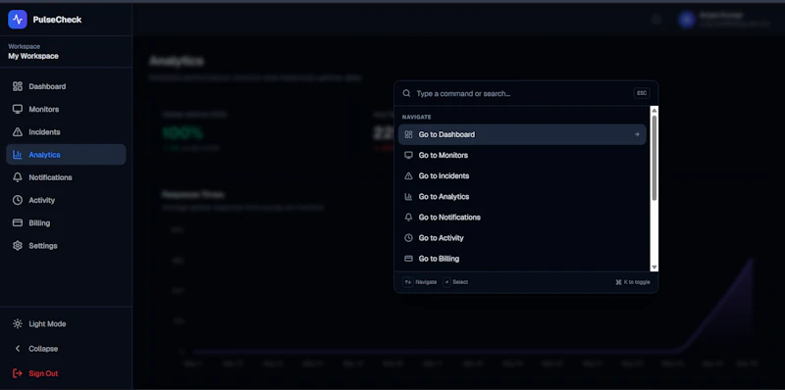The height and width of the screenshot is (390, 785).
Task: Click the Select key hint in palette footer
Action: (x=455, y=282)
